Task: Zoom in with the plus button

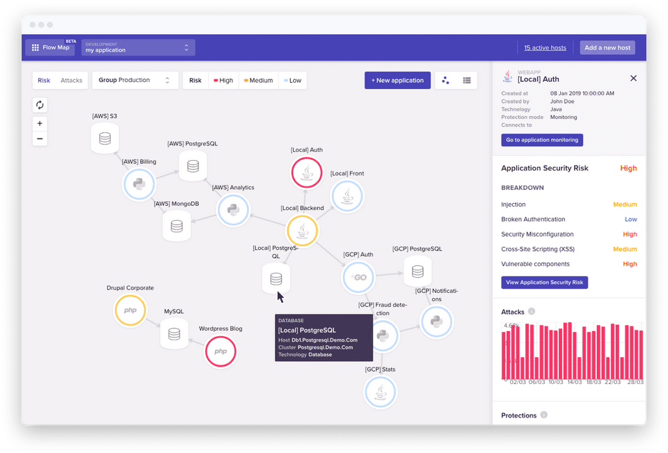Action: click(40, 124)
